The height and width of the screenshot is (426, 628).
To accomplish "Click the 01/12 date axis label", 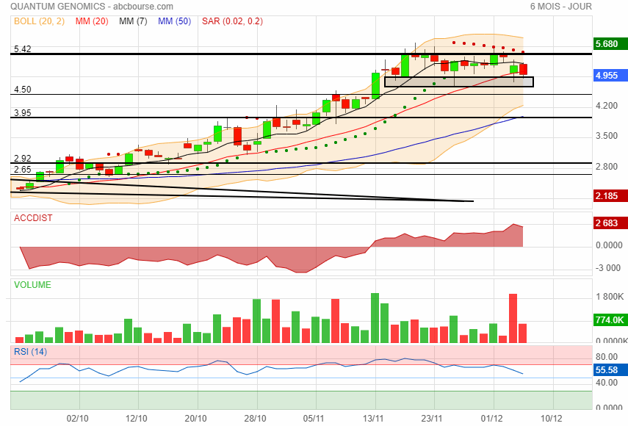I will [491, 419].
